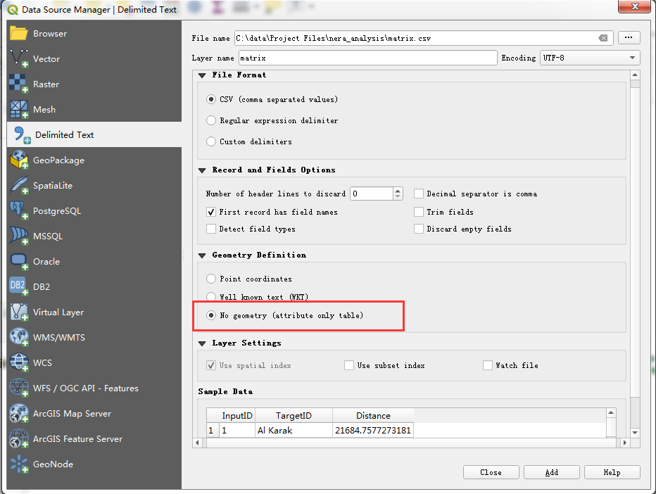
Task: Click the Oracle database icon
Action: (18, 262)
